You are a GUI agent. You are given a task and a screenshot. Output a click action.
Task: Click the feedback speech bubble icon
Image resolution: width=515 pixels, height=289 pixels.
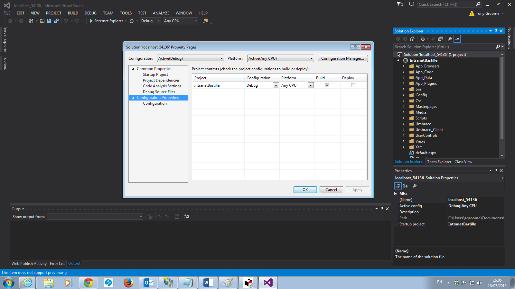point(411,4)
